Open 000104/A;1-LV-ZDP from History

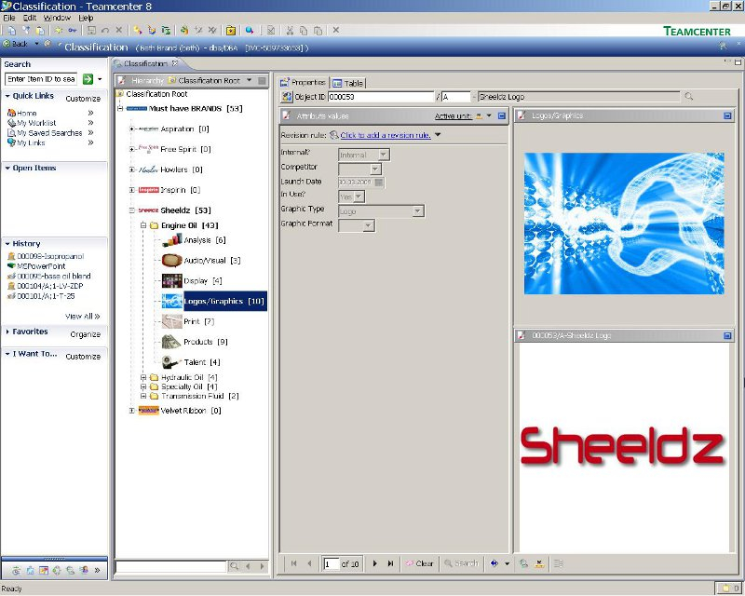pos(50,286)
